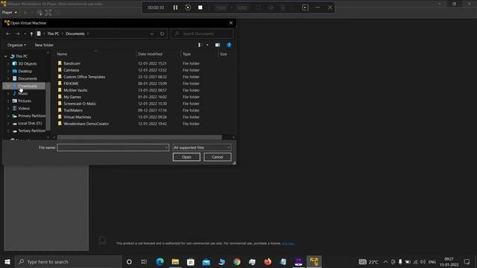Open Google Chrome from taskbar
This screenshot has height=268, width=477.
237,261
